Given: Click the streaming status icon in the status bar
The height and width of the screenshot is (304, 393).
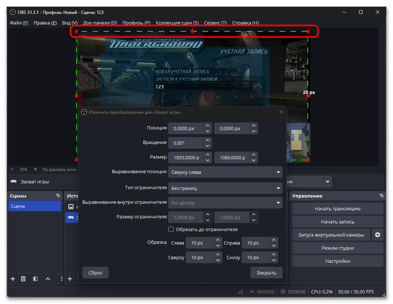Looking at the screenshot, I should (x=252, y=292).
